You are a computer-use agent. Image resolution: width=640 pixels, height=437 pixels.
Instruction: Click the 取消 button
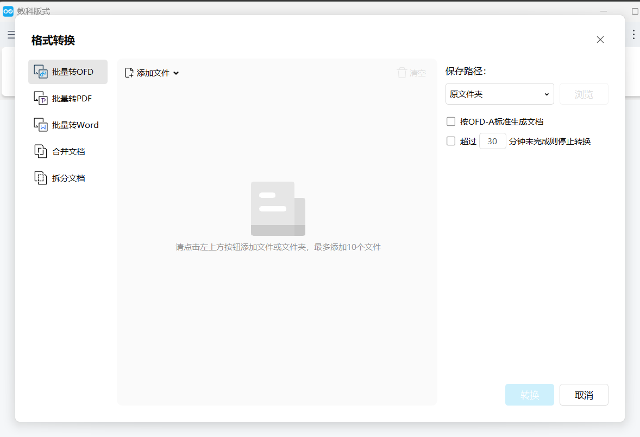[x=583, y=395]
